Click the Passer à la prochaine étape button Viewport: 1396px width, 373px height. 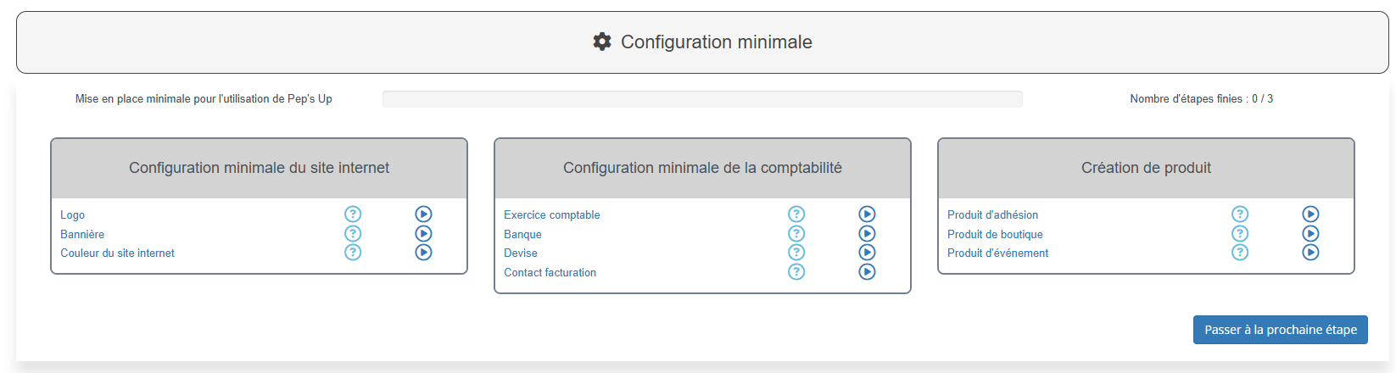pyautogui.click(x=1280, y=330)
